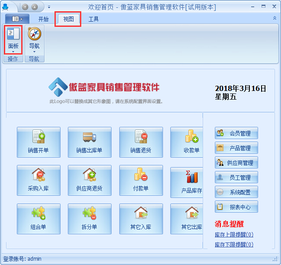The image size is (281, 265).
Task: Open the 其它入库 other stock-in tile
Action: (x=141, y=219)
